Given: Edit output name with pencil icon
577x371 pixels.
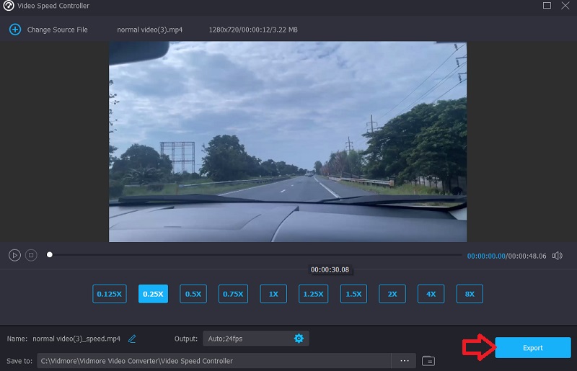Looking at the screenshot, I should [132, 339].
